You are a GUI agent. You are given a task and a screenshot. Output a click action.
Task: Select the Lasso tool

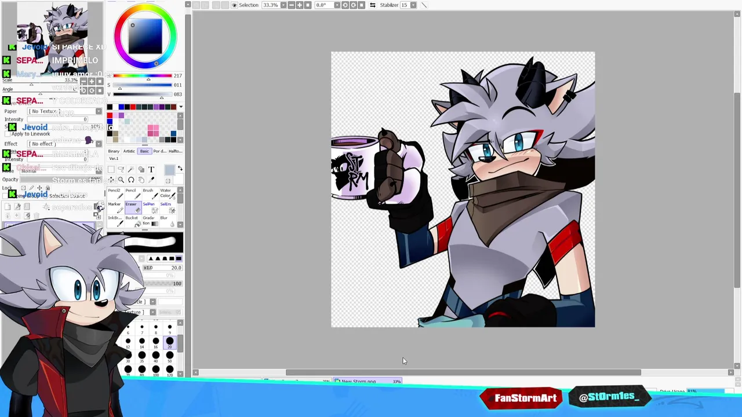(x=121, y=169)
